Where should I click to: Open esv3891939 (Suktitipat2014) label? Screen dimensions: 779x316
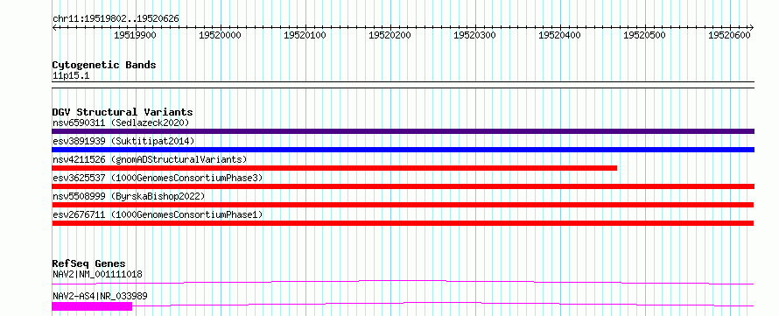(x=123, y=141)
